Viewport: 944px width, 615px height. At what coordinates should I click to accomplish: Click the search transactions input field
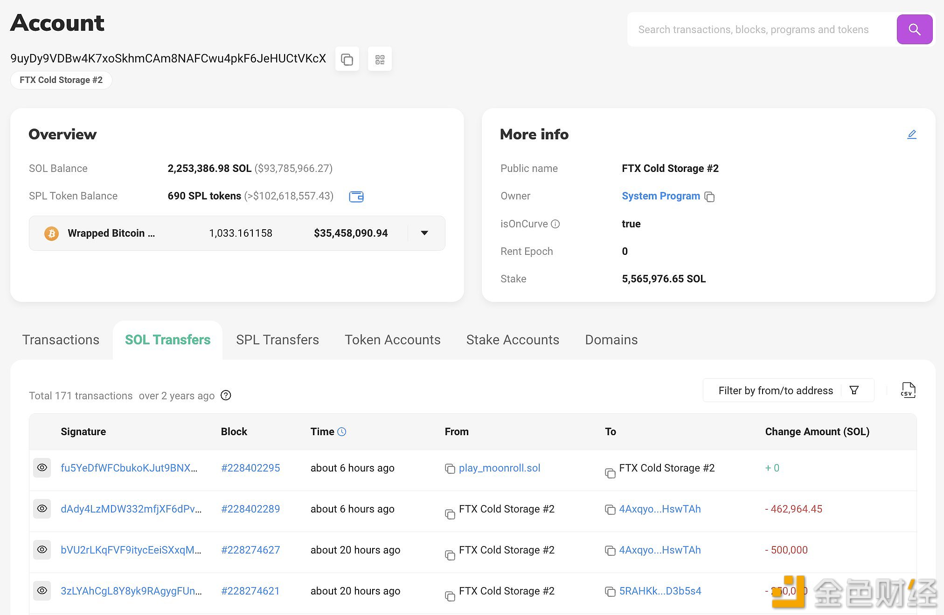click(762, 29)
